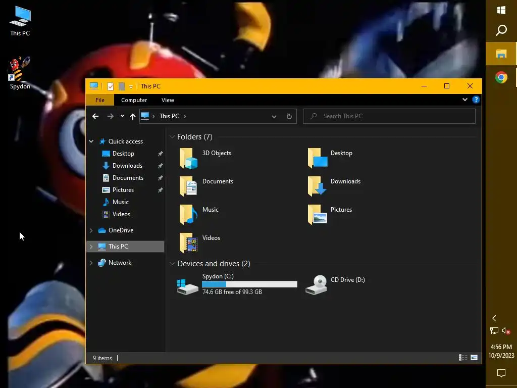517x388 pixels.
Task: Open the taskbar search magnifier
Action: click(501, 30)
